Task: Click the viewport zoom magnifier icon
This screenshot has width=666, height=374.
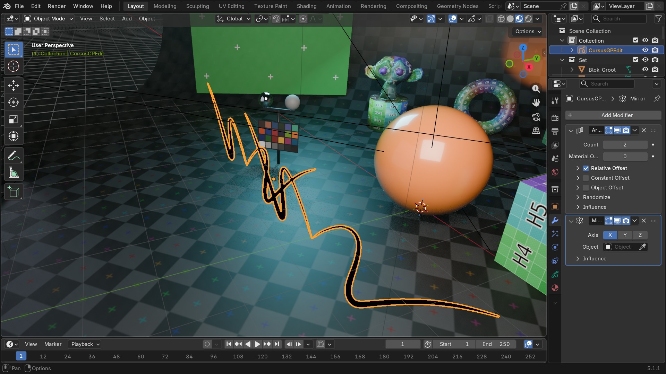Action: 536,89
